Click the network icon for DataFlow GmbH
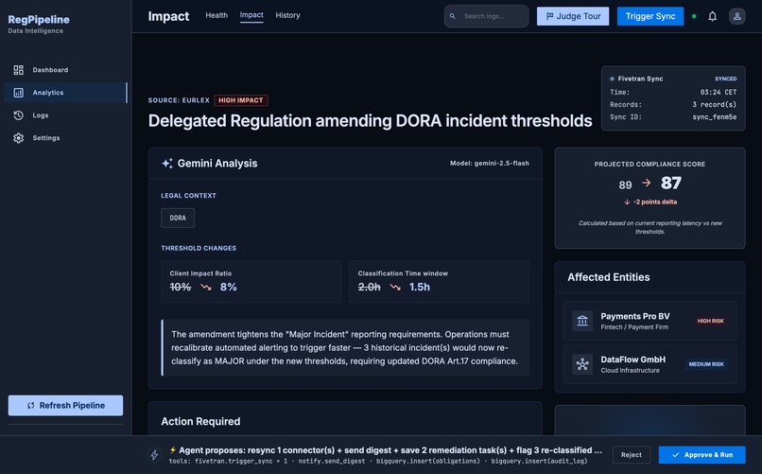 coord(582,364)
